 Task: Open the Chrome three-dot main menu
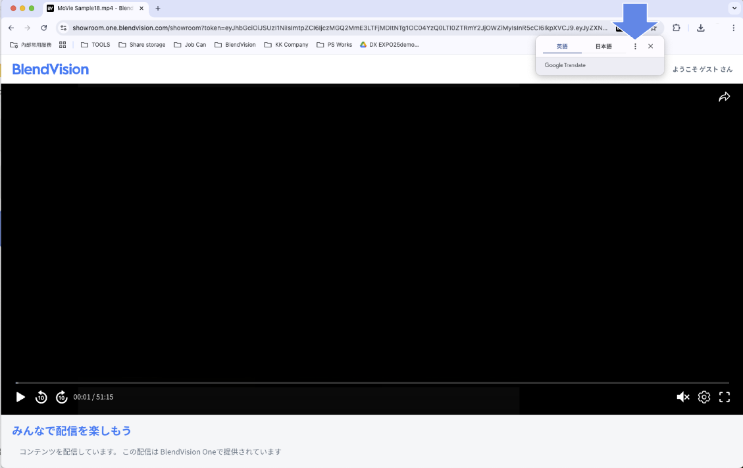click(734, 28)
